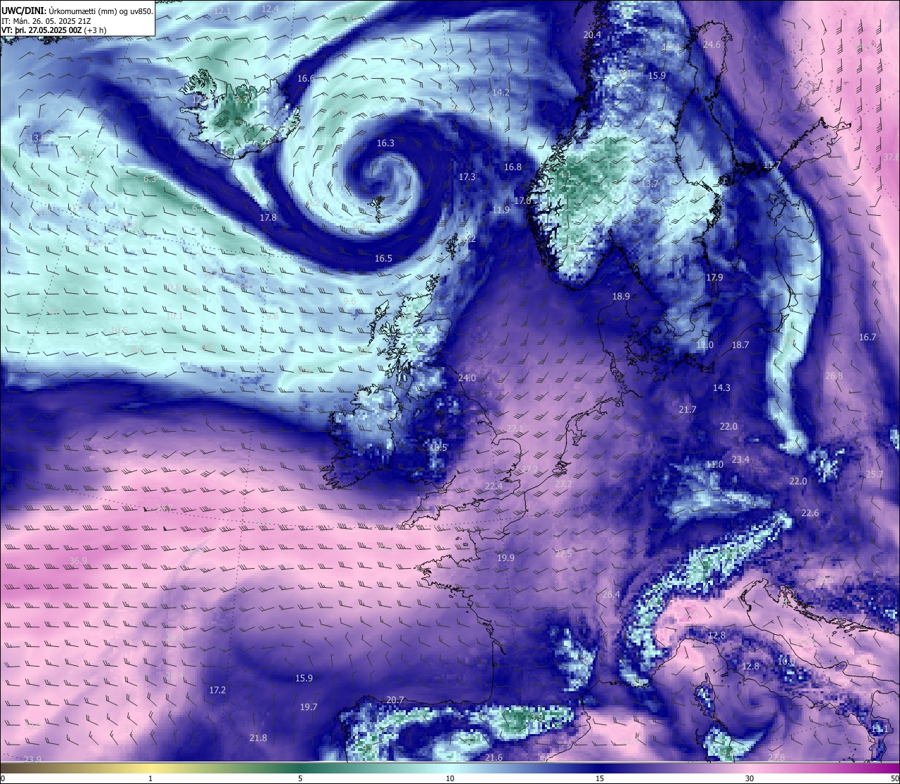Click the 14.3 value label
900x784 pixels.
click(721, 387)
